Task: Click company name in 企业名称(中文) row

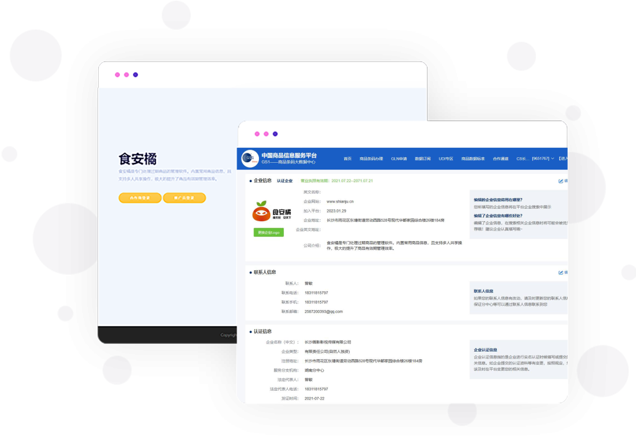Action: tap(328, 342)
